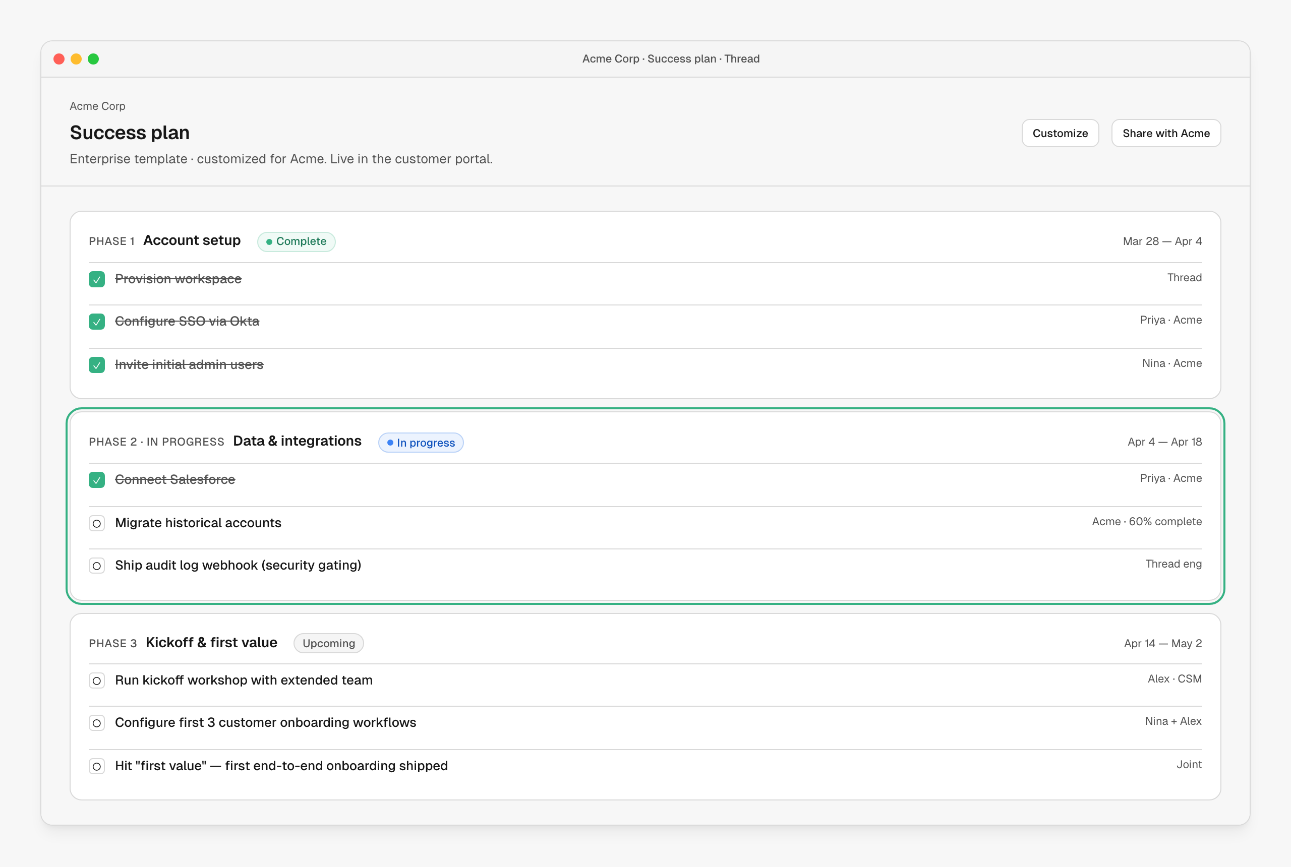This screenshot has width=1291, height=867.
Task: Click the Joint owner label
Action: [1189, 764]
